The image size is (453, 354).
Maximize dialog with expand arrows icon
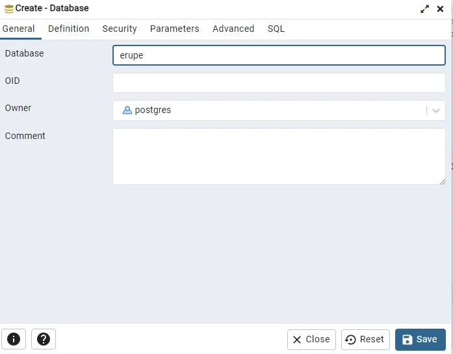(x=424, y=9)
